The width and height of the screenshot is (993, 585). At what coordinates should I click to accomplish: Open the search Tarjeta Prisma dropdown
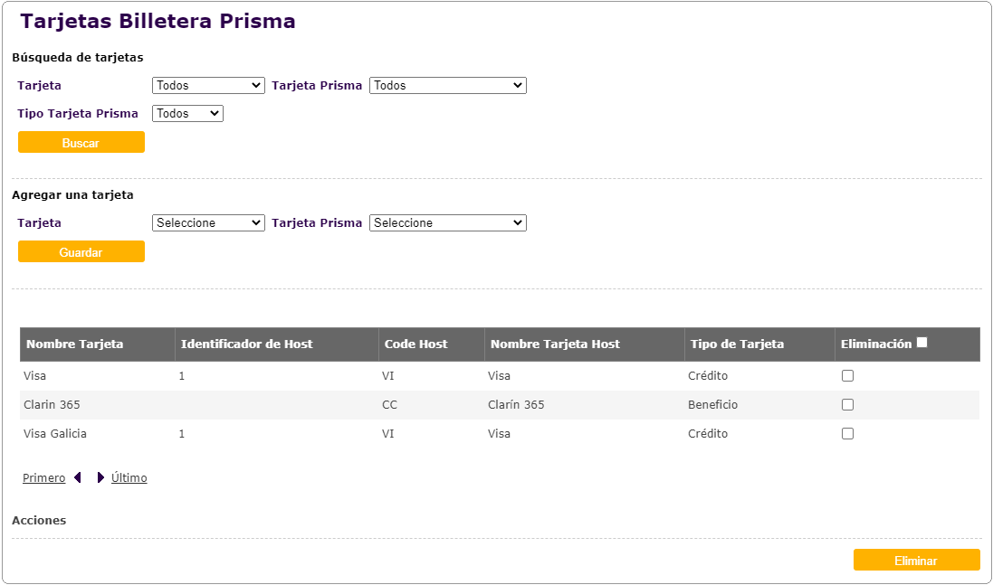(x=447, y=86)
